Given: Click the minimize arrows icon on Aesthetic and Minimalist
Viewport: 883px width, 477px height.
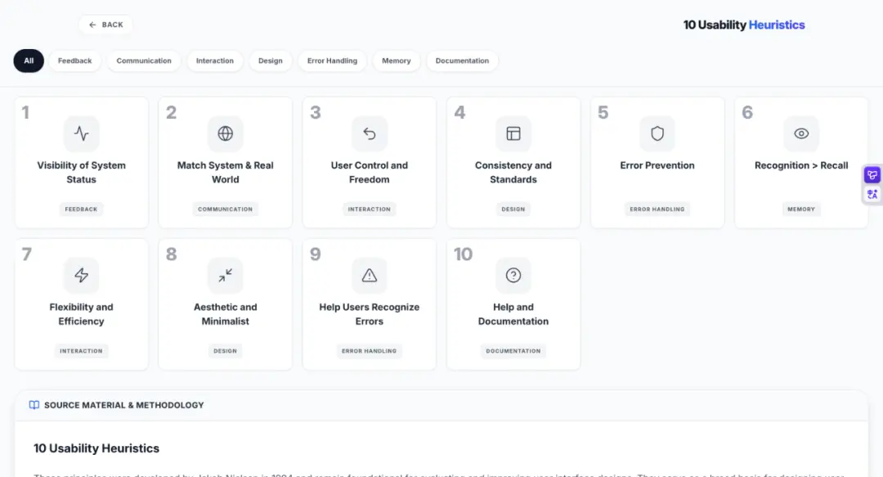Looking at the screenshot, I should coord(226,275).
